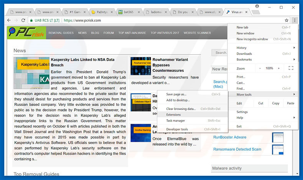Open WEBSITE SCANNER link
303x180 pixels.
click(x=197, y=33)
